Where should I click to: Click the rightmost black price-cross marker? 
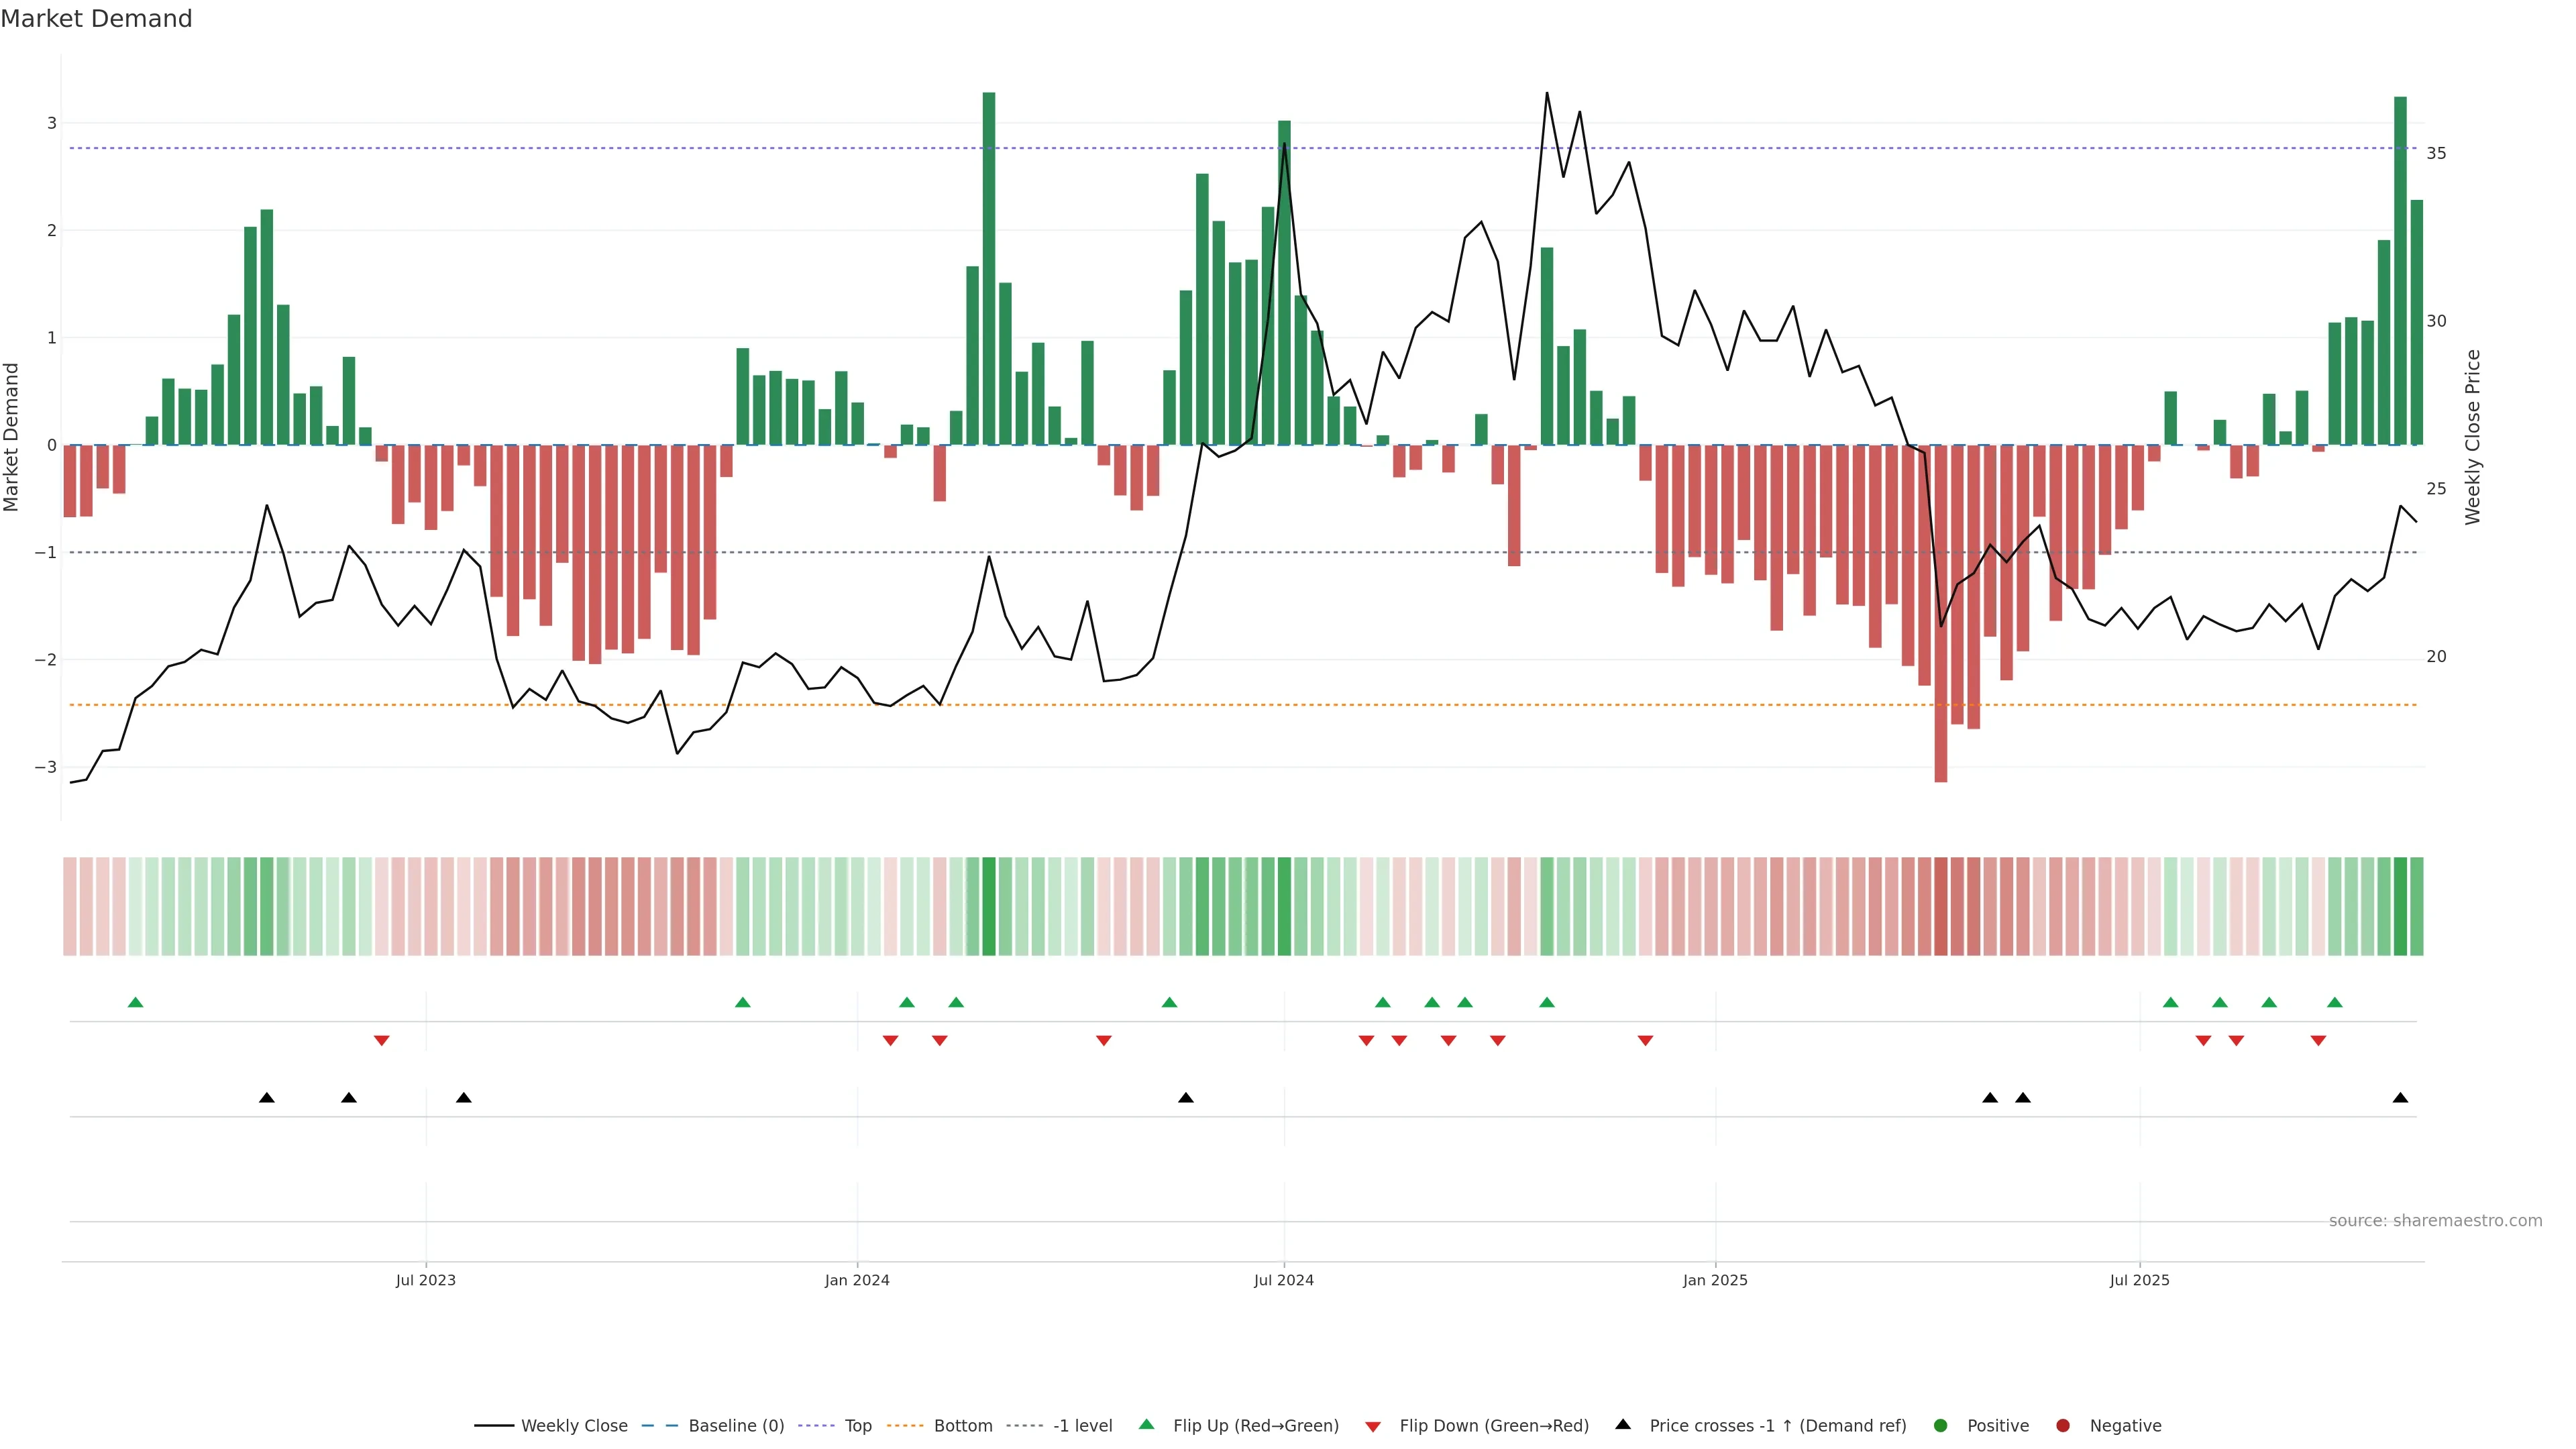click(x=2400, y=1098)
